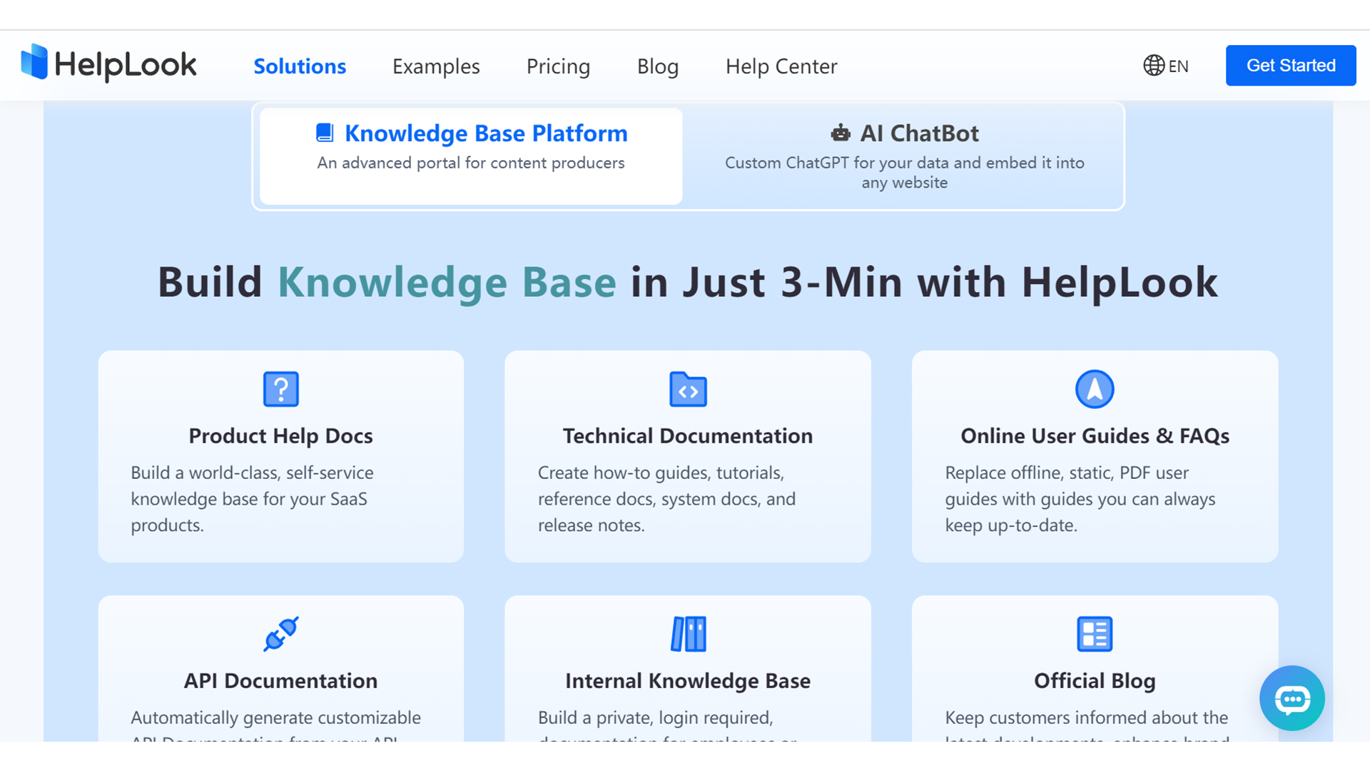Screen dimensions: 1370x771
Task: Open the Help Center link
Action: [x=781, y=66]
